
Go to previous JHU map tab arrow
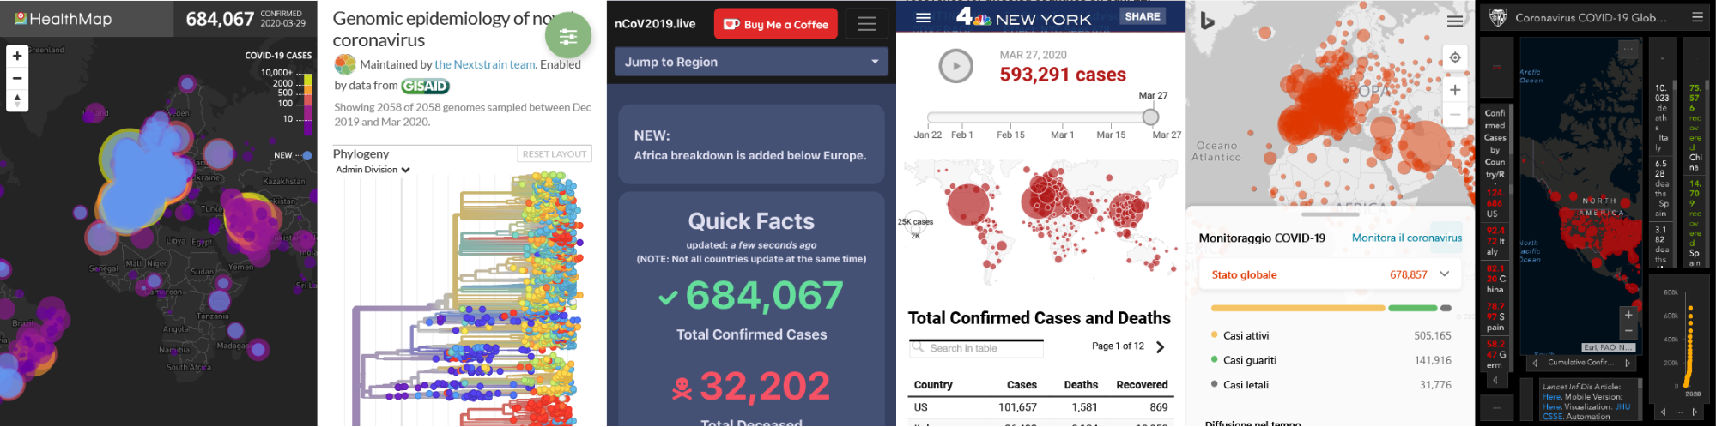tap(1535, 363)
